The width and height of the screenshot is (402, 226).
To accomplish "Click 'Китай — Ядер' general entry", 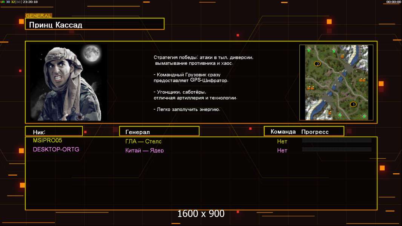I will [x=144, y=151].
